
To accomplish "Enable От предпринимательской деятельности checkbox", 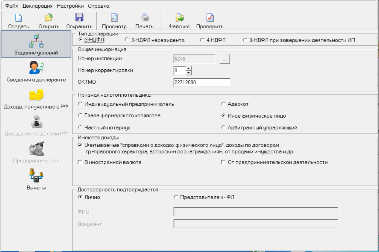I will coord(223,162).
